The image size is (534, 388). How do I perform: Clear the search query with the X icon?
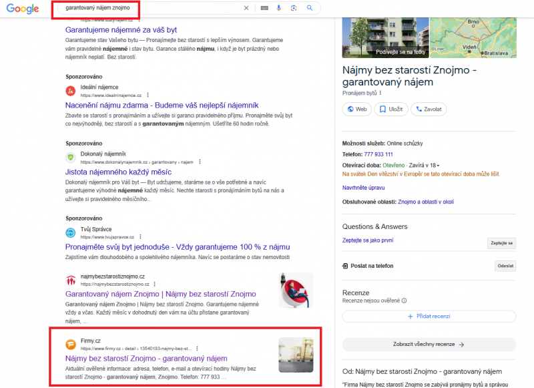click(x=246, y=8)
